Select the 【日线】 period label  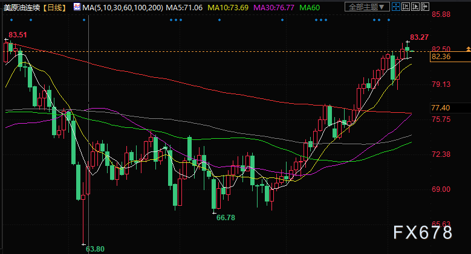click(x=54, y=7)
